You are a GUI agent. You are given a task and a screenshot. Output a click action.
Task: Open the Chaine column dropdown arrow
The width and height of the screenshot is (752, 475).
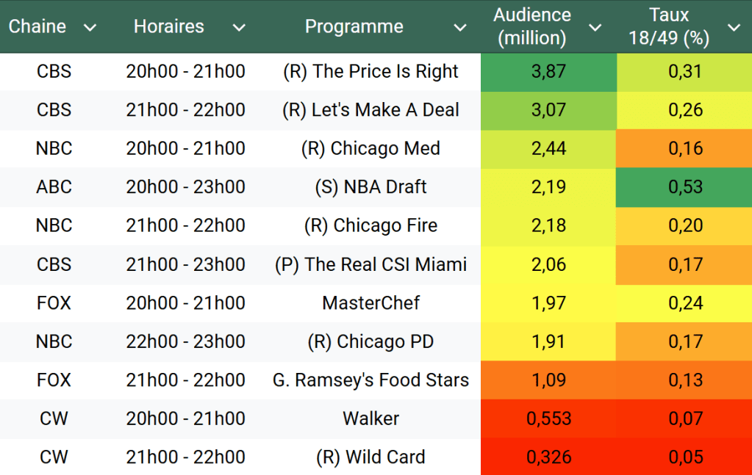pyautogui.click(x=90, y=28)
